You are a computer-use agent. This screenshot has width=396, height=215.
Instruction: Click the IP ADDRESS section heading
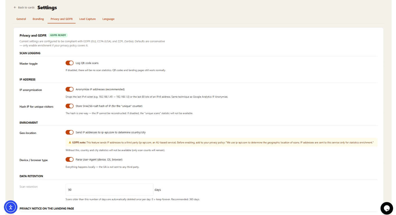[27, 79]
